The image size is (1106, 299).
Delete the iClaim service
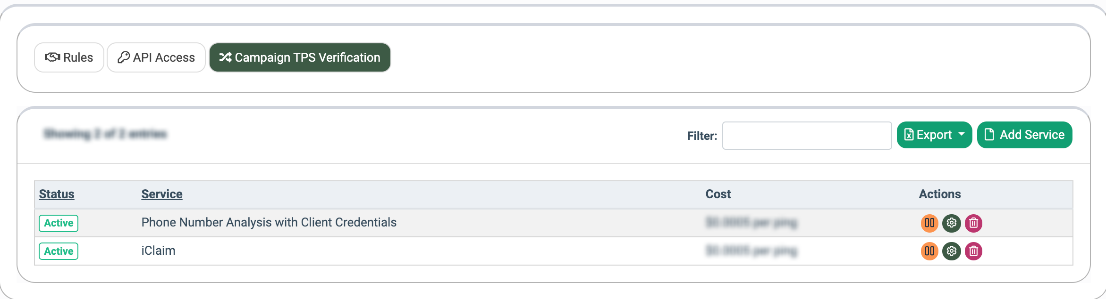tap(973, 251)
